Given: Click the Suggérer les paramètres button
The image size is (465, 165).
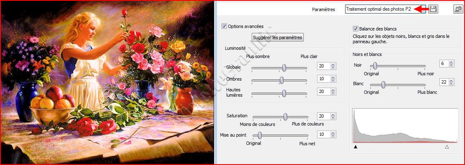Looking at the screenshot, I should pos(278,37).
